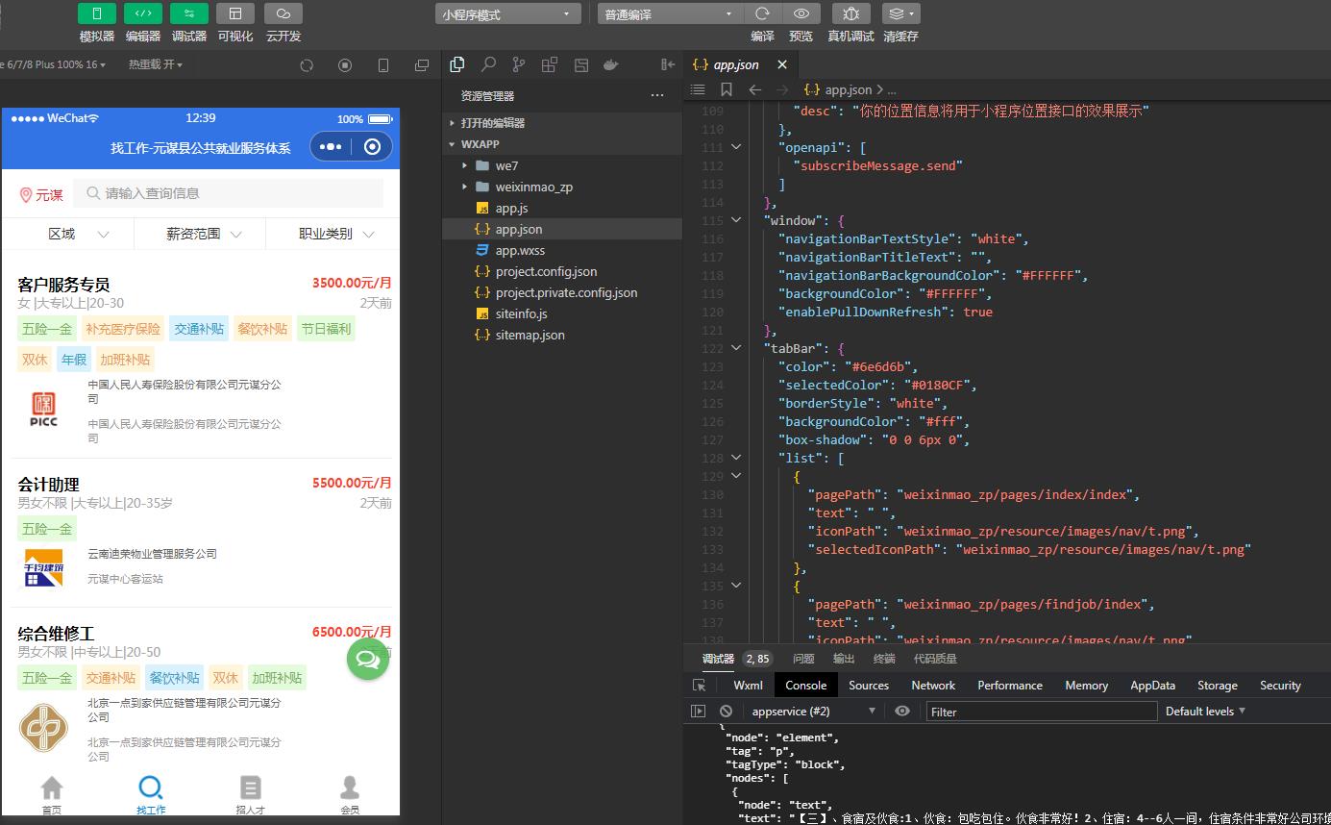
Task: Click the 编译 compile refresh icon
Action: [x=762, y=13]
